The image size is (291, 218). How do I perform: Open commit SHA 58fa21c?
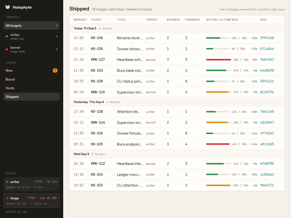tap(267, 81)
